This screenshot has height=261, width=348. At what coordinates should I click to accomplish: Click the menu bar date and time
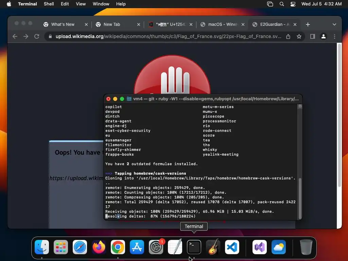[321, 4]
